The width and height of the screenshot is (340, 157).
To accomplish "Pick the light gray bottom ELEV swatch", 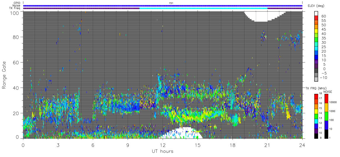I will tap(316, 79).
